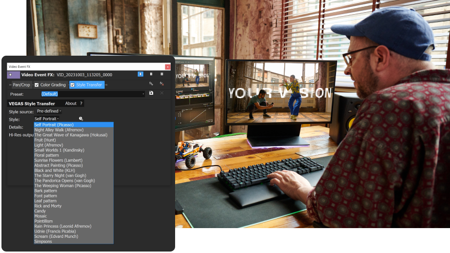This screenshot has height=253, width=450.
Task: Pick Small Worlds 1 (Kandinsky)
Action: pos(74,150)
